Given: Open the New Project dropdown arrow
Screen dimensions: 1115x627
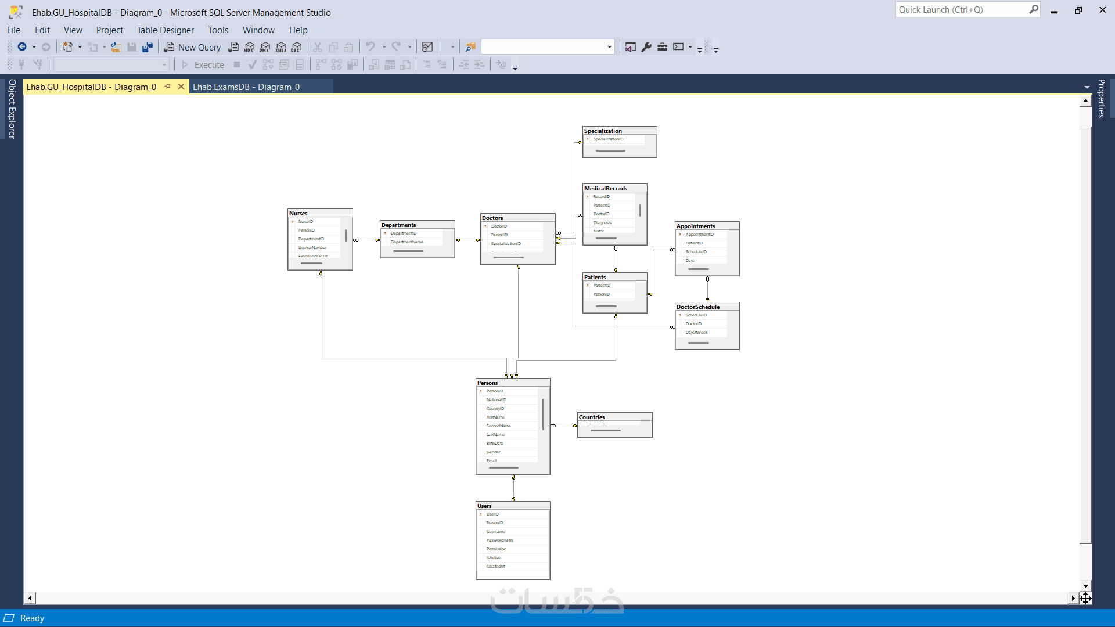Looking at the screenshot, I should pyautogui.click(x=80, y=47).
